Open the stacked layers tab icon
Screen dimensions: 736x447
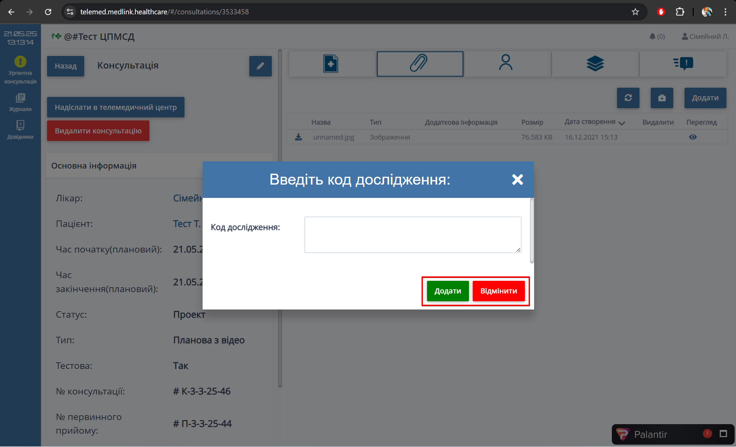pos(595,63)
